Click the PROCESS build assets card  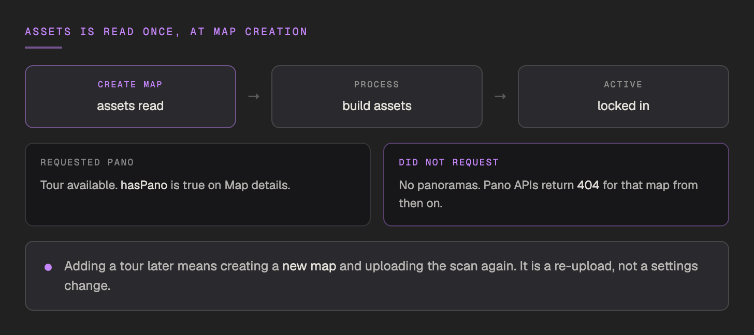[x=377, y=97]
